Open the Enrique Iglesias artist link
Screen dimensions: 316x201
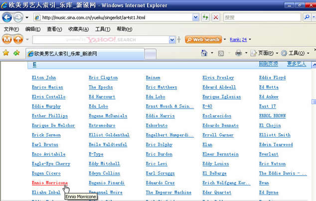[x=222, y=97]
